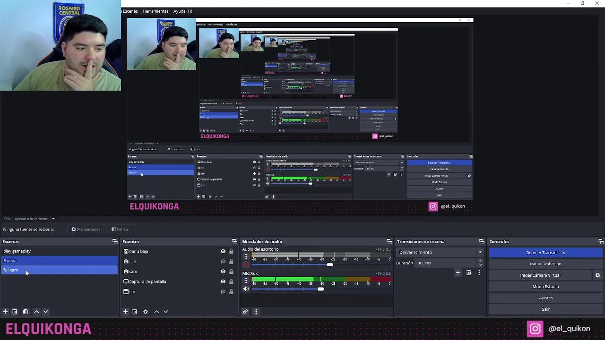Open scene filters icon in Escenas toolbar
The image size is (605, 340).
point(26,312)
